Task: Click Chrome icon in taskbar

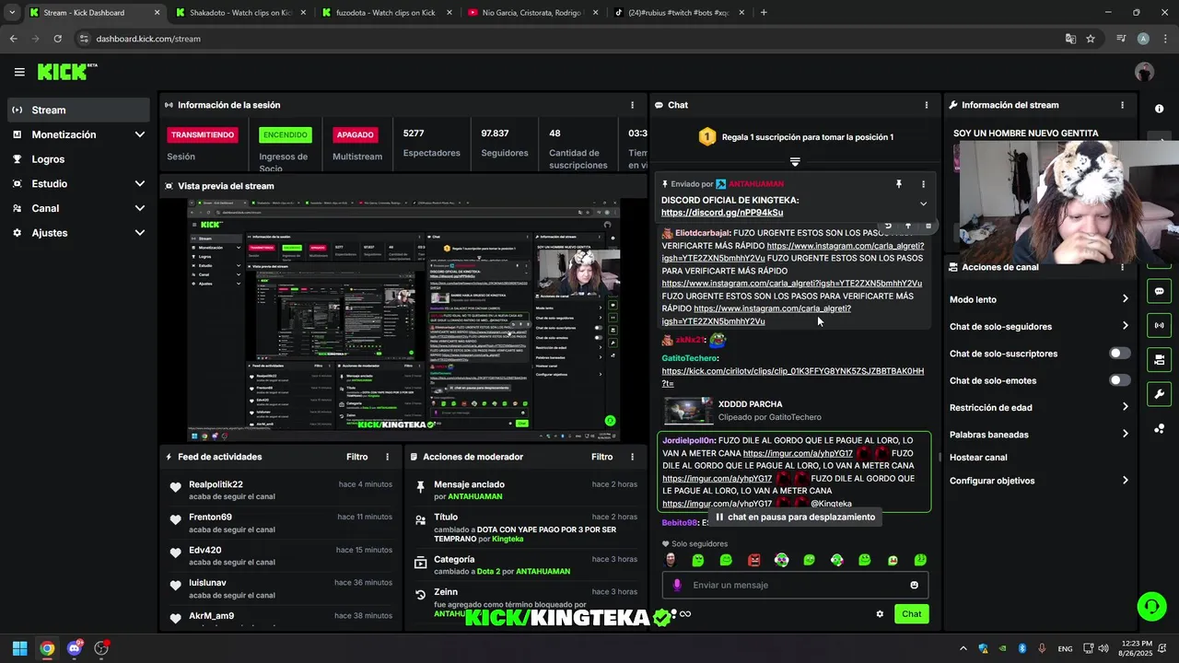Action: (47, 648)
